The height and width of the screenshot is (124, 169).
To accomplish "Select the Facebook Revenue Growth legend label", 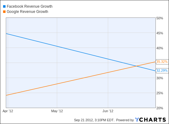I will (29, 6).
